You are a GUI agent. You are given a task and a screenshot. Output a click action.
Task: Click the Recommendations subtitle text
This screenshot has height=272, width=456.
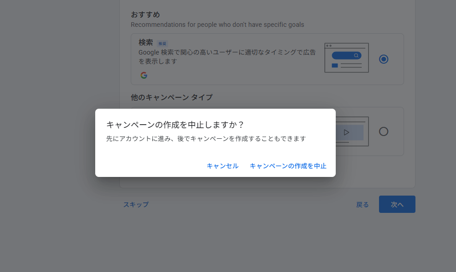click(217, 25)
